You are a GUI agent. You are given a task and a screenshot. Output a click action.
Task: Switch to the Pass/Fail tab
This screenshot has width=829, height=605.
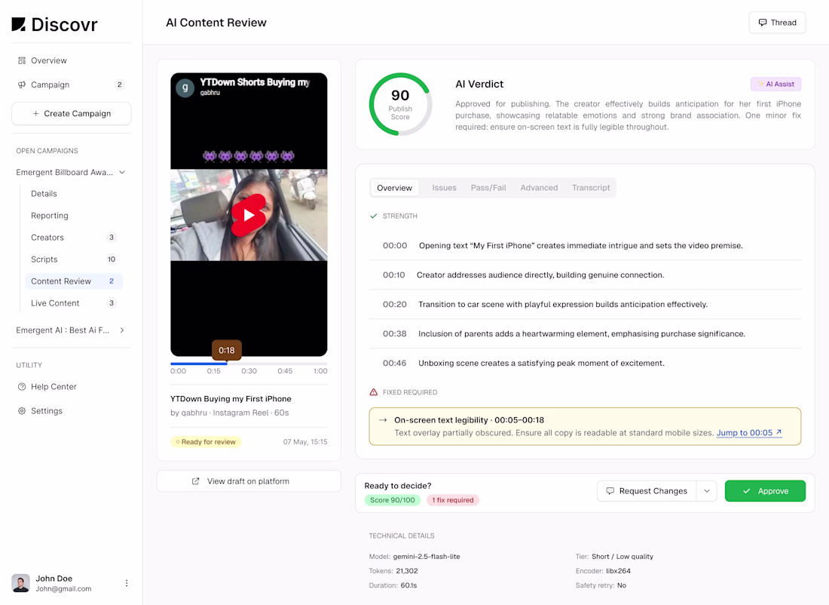pos(488,188)
